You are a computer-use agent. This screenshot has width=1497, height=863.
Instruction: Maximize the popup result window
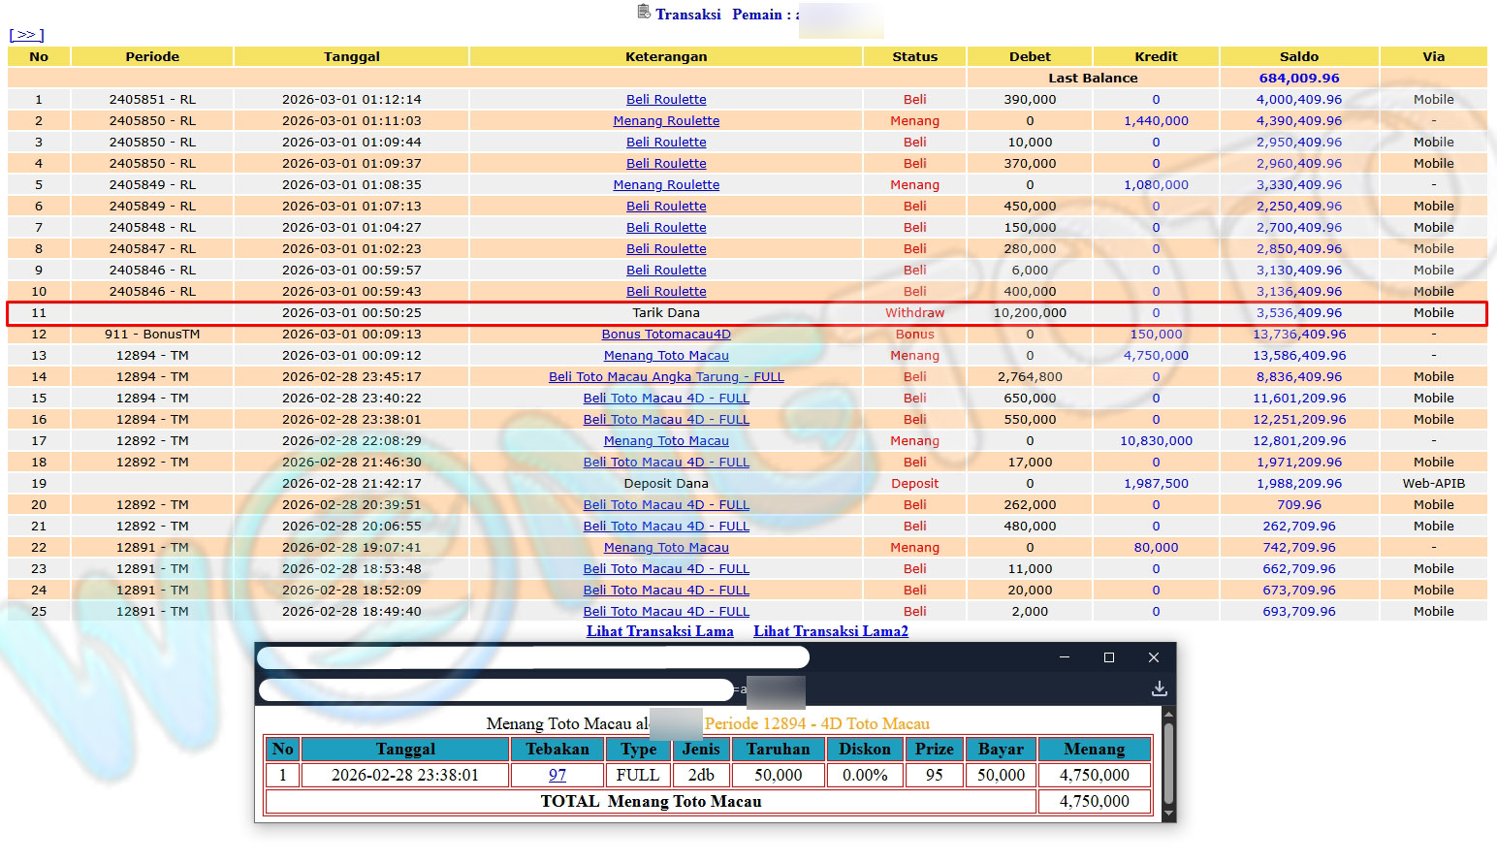[x=1109, y=657]
